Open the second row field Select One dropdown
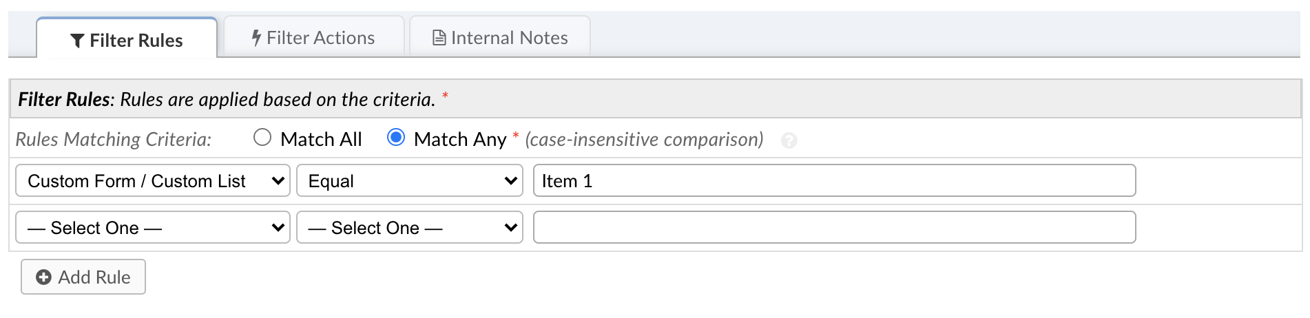The image size is (1310, 318). 152,227
